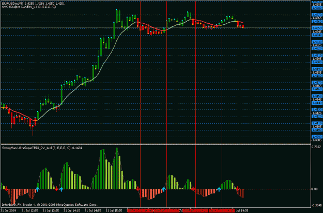
Task: Click the 1.4240 price level label
Action: click(x=317, y=35)
